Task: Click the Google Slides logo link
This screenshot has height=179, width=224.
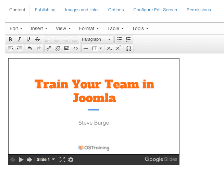Action: pos(161,159)
